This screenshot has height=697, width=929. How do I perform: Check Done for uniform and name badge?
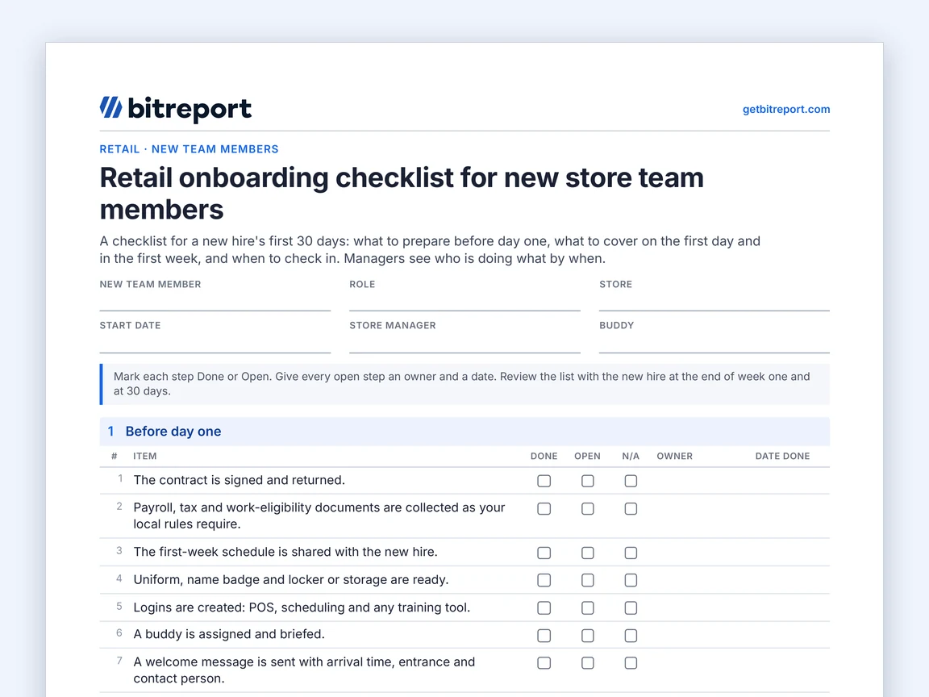point(544,580)
